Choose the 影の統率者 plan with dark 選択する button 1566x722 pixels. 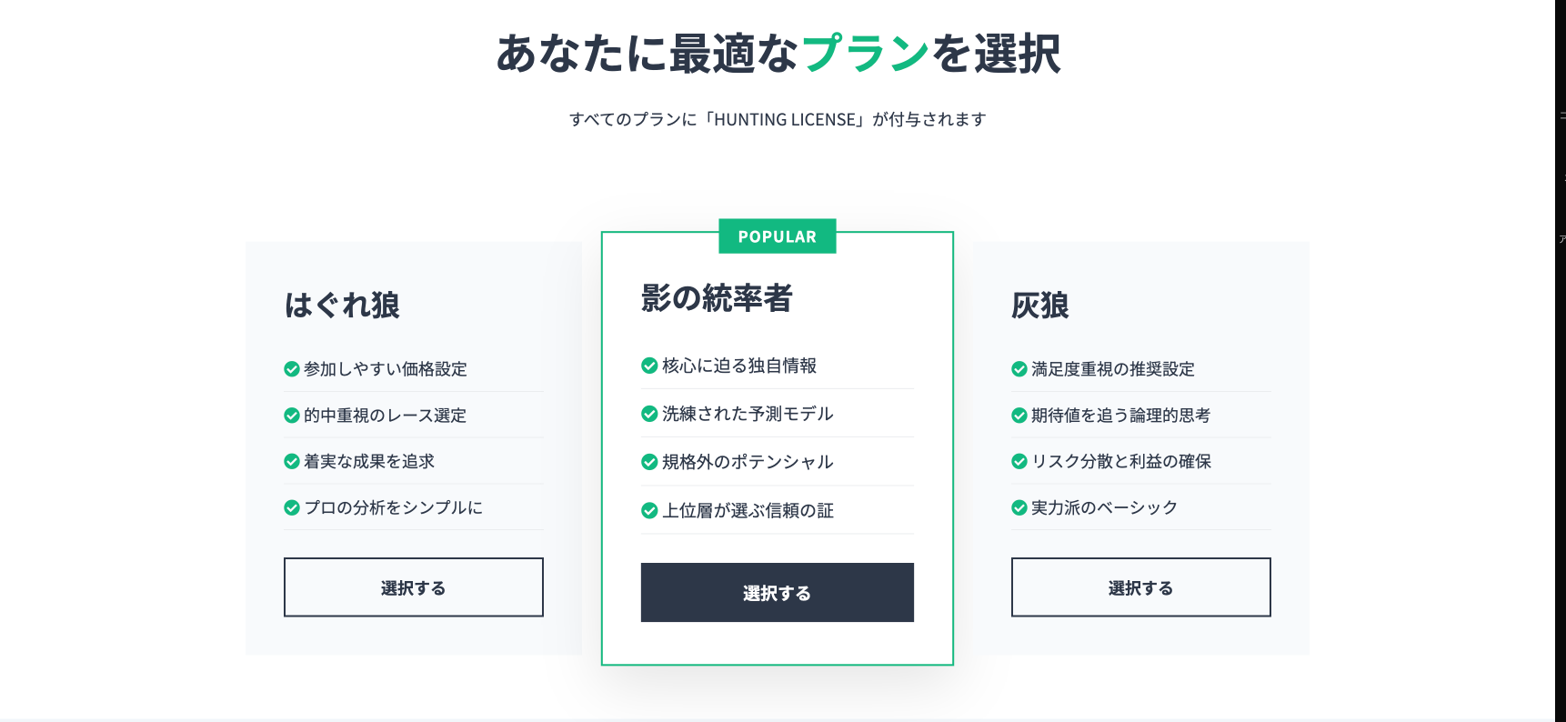[777, 593]
